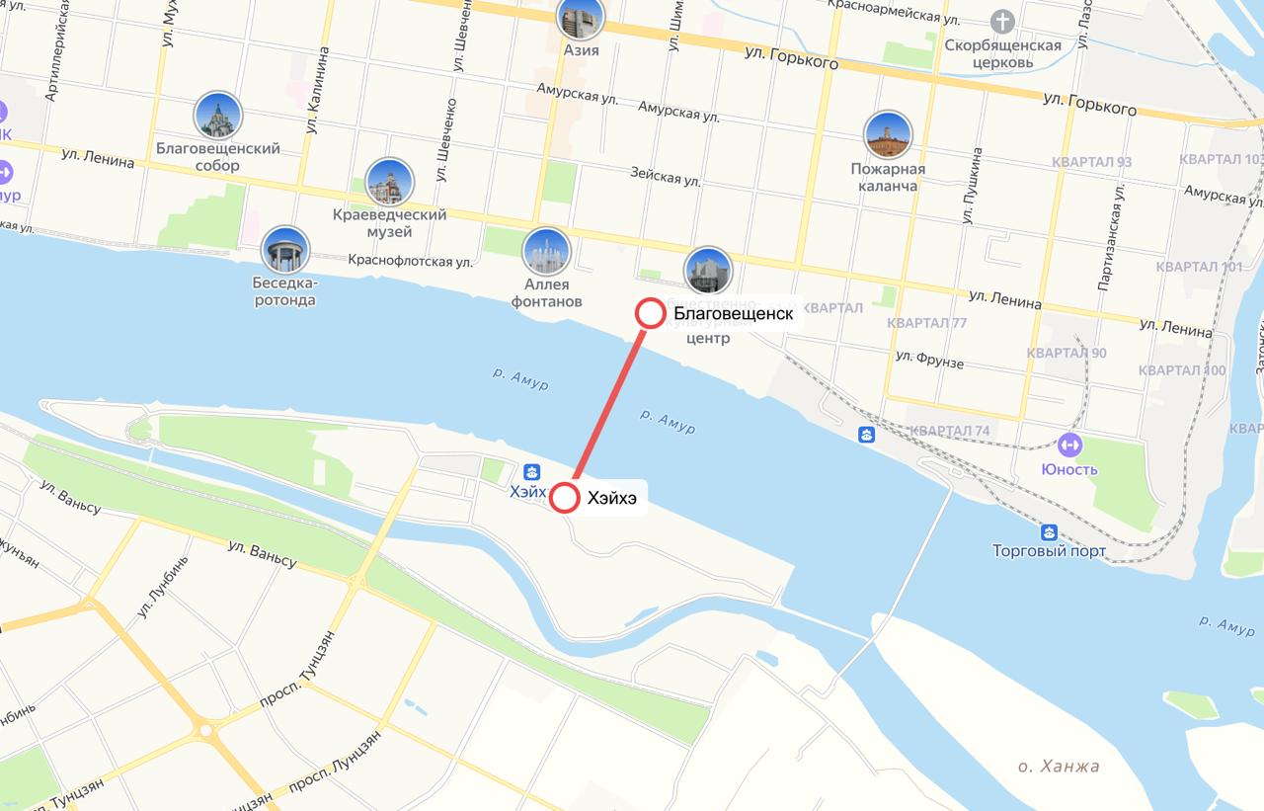
Task: Open the Беседка-ротонда landmark marker
Action: [x=285, y=250]
